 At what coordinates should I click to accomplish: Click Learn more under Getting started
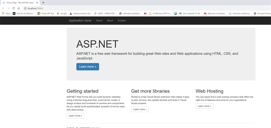point(75,116)
